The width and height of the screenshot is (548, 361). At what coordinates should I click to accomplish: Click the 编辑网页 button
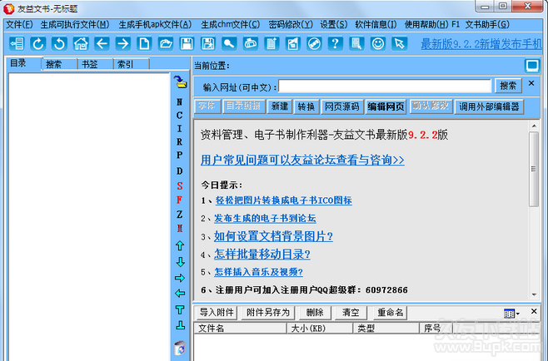386,106
